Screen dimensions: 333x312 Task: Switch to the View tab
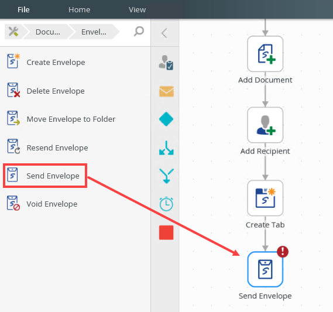click(137, 9)
